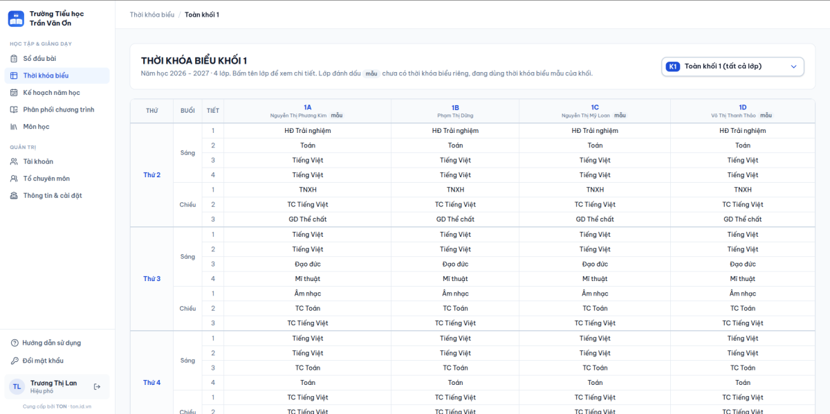Click the Đạo đức cell in column 1B
The image size is (830, 414).
point(455,264)
